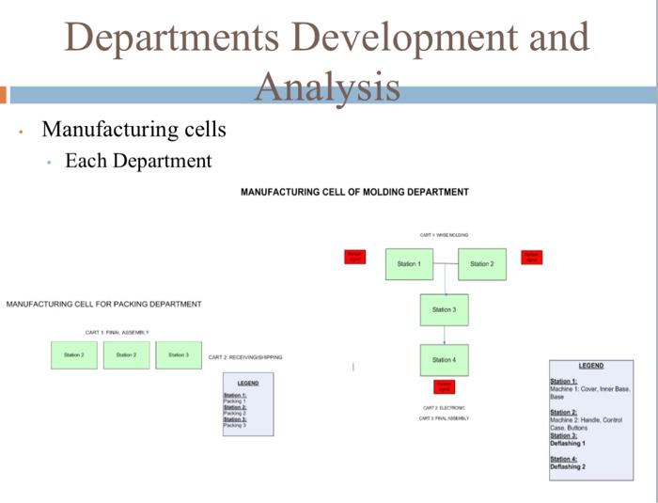Select the leftmost Station 2 box in packing cell

[74, 355]
